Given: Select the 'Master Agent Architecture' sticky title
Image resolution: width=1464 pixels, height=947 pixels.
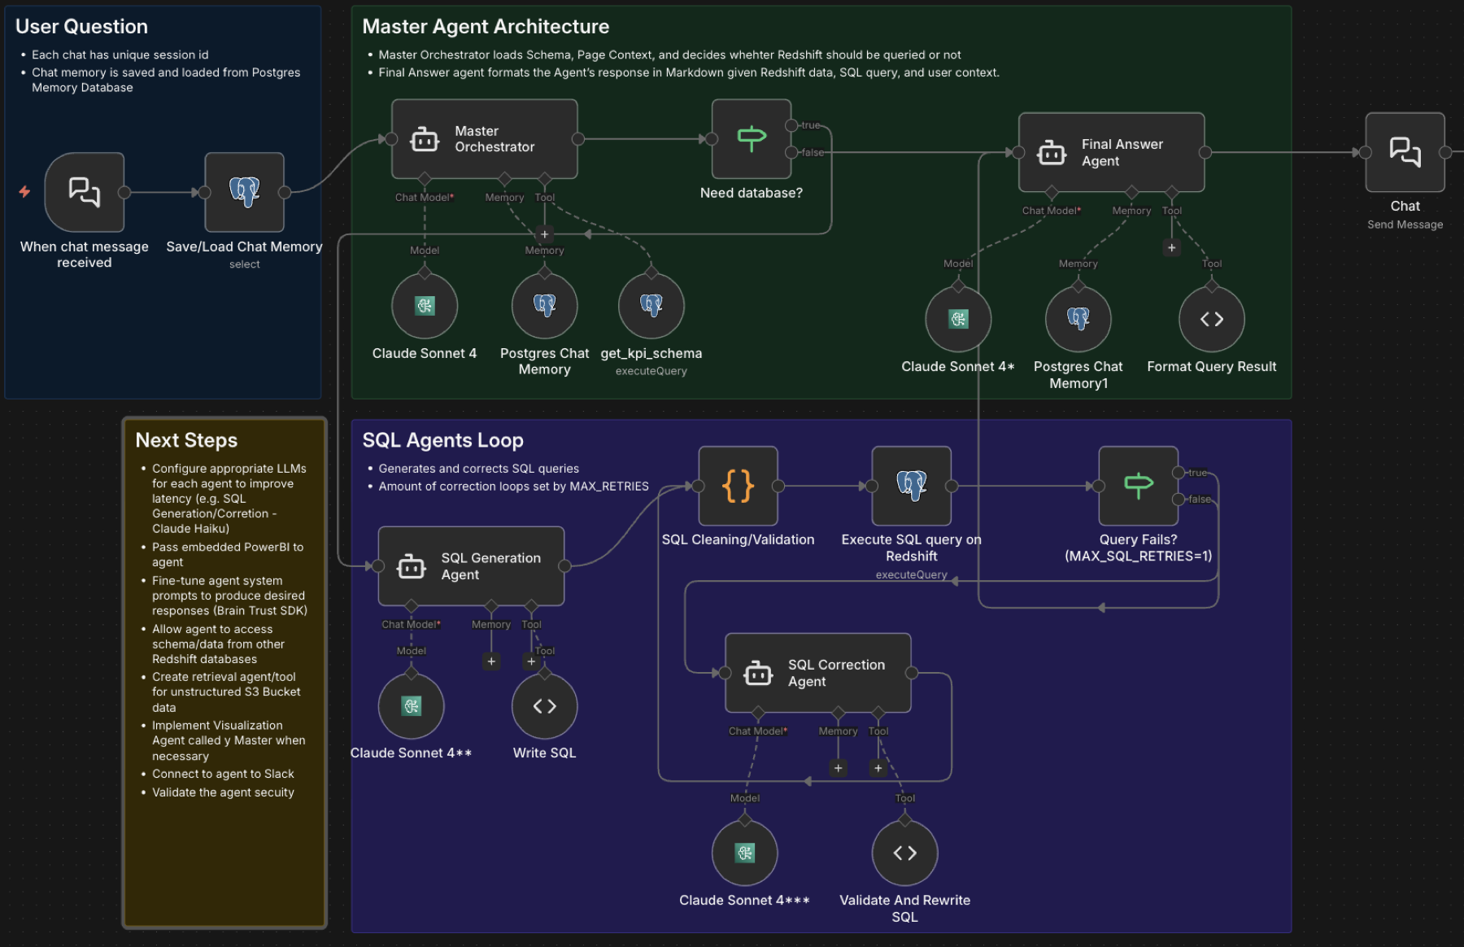Looking at the screenshot, I should tap(486, 27).
